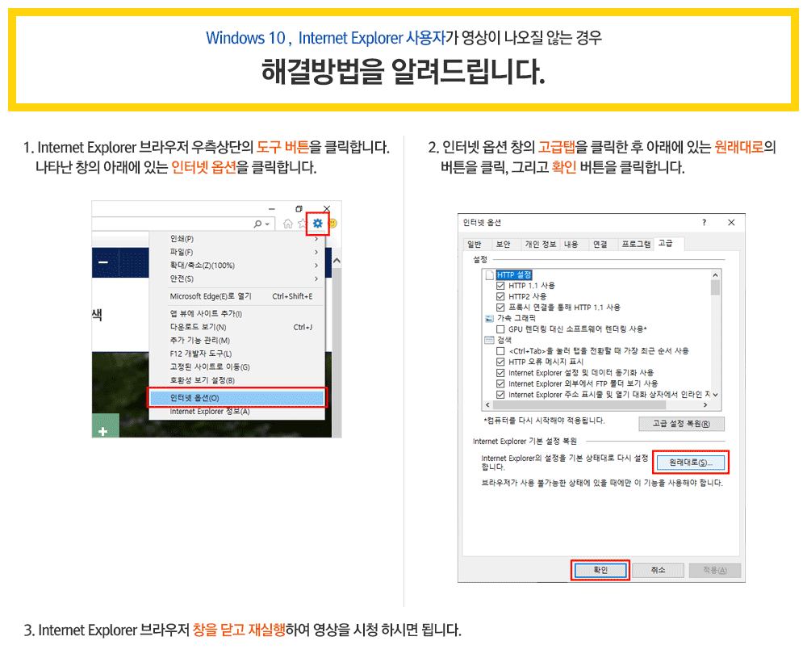
Task: Expand 안전(S) submenu arrow
Action: click(x=316, y=278)
